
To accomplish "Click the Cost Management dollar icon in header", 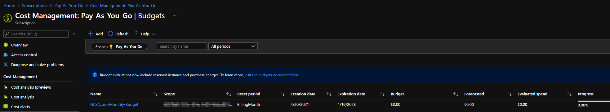I will pyautogui.click(x=8, y=18).
